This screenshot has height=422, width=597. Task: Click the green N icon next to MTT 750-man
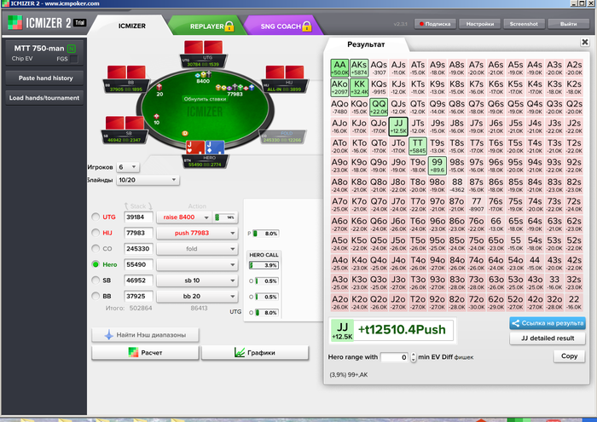(x=71, y=49)
